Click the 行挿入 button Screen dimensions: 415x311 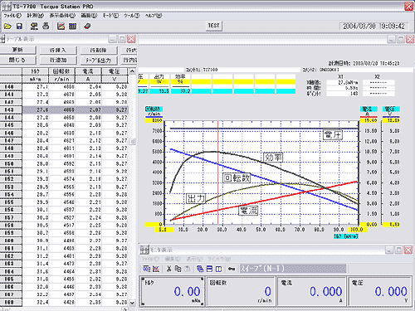[x=58, y=50]
